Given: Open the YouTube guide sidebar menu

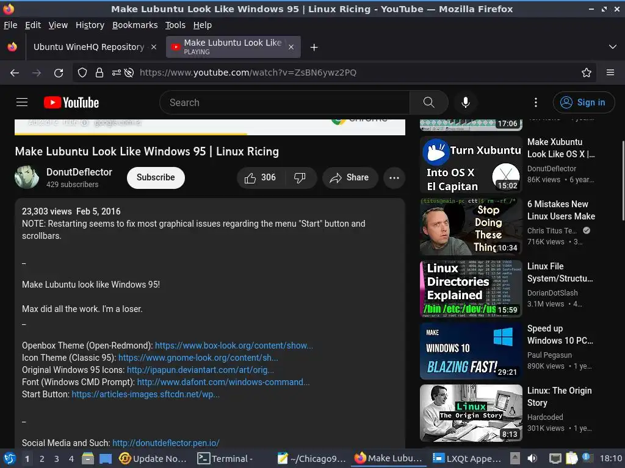Looking at the screenshot, I should pos(22,102).
